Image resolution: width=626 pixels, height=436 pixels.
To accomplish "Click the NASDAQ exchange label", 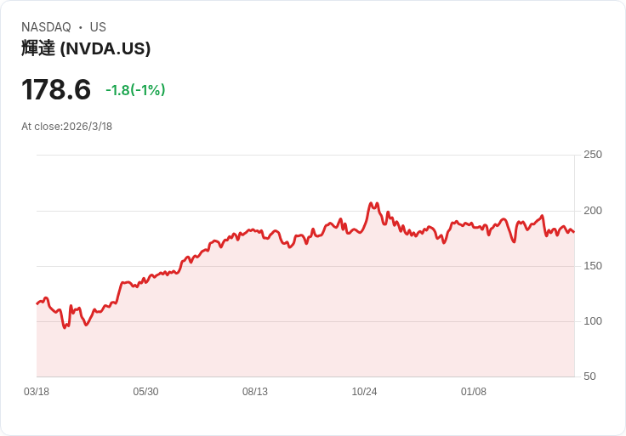I will coord(46,27).
